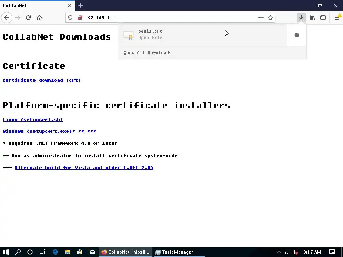Switch to CollabNet Firefox taskbar button
Image resolution: width=343 pixels, height=257 pixels.
coord(126,252)
